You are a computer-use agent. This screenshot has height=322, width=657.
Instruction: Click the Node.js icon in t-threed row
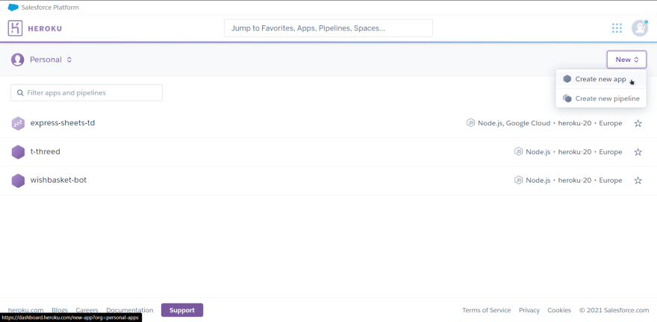point(518,152)
